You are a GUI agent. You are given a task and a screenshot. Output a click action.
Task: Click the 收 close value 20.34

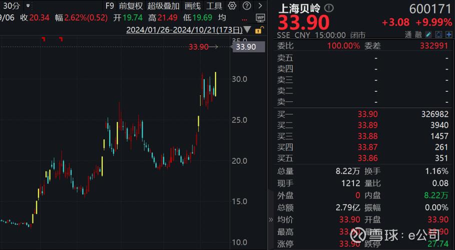point(39,18)
